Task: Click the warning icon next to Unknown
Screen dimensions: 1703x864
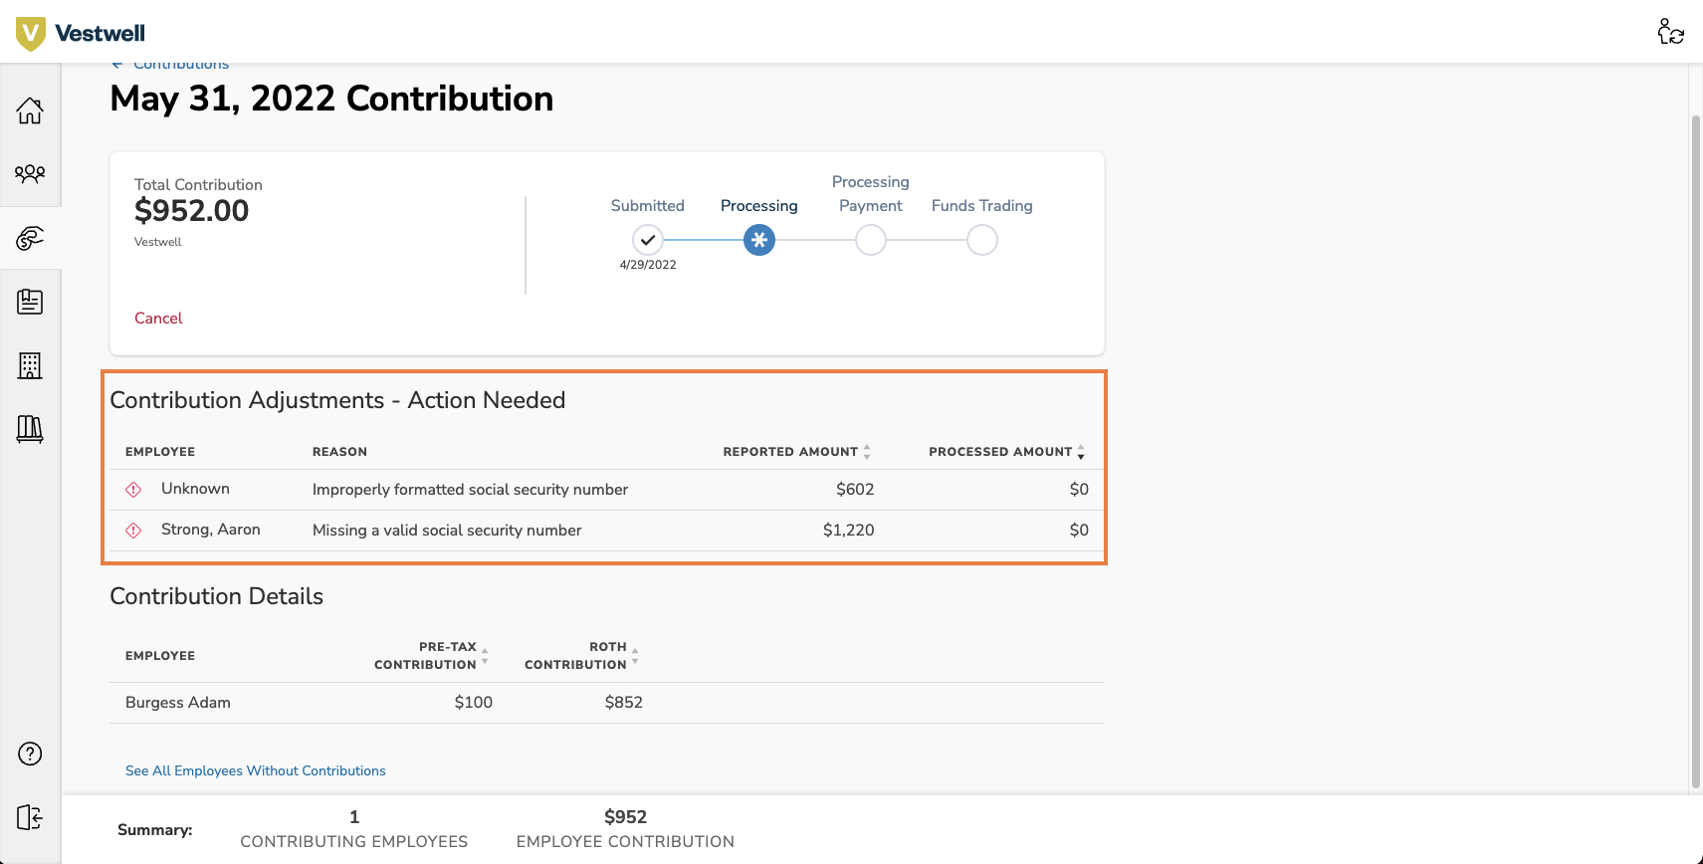Action: (133, 490)
